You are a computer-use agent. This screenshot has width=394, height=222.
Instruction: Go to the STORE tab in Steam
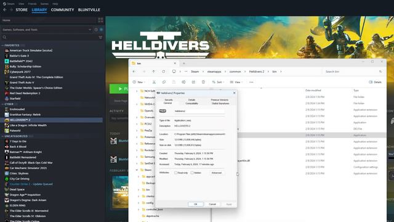coord(22,10)
